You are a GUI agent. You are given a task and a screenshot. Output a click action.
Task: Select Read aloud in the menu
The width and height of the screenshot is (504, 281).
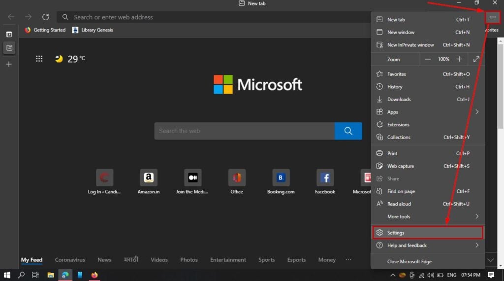(x=428, y=204)
